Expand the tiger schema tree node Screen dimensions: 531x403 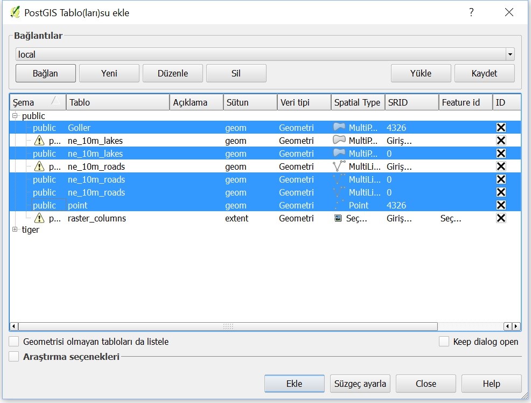click(x=15, y=230)
